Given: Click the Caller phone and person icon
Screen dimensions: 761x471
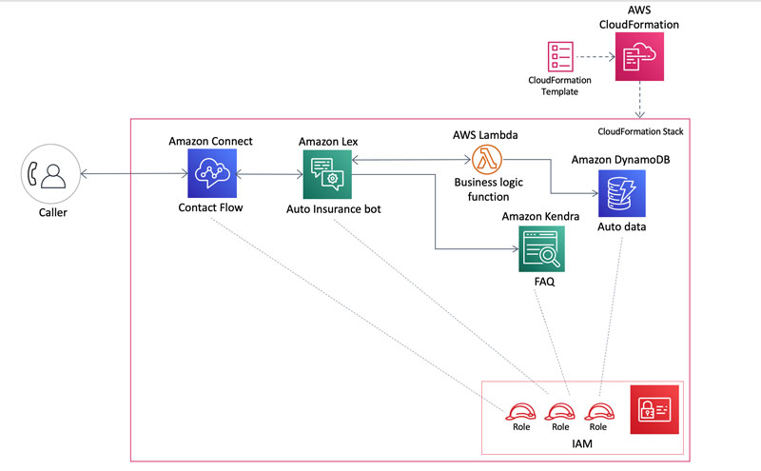Looking at the screenshot, I should pyautogui.click(x=50, y=174).
